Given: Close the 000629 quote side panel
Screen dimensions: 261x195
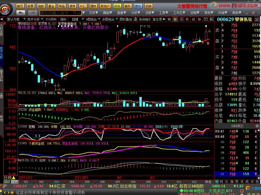Looking at the screenshot, I should 257,19.
